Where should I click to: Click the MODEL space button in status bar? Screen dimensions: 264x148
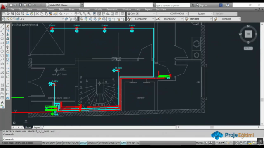[200, 143]
